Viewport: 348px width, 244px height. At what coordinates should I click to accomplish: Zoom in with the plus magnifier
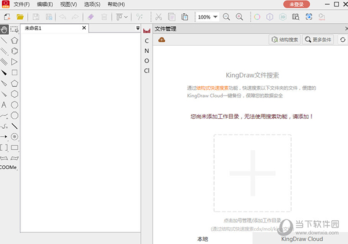click(239, 17)
